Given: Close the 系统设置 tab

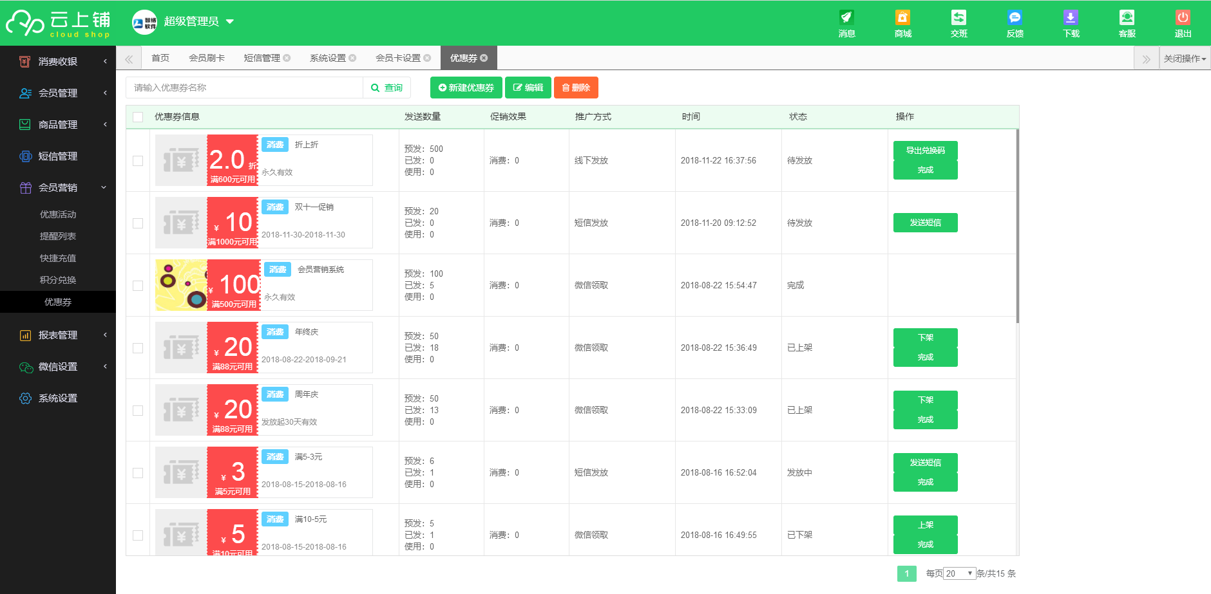Looking at the screenshot, I should pyautogui.click(x=352, y=58).
